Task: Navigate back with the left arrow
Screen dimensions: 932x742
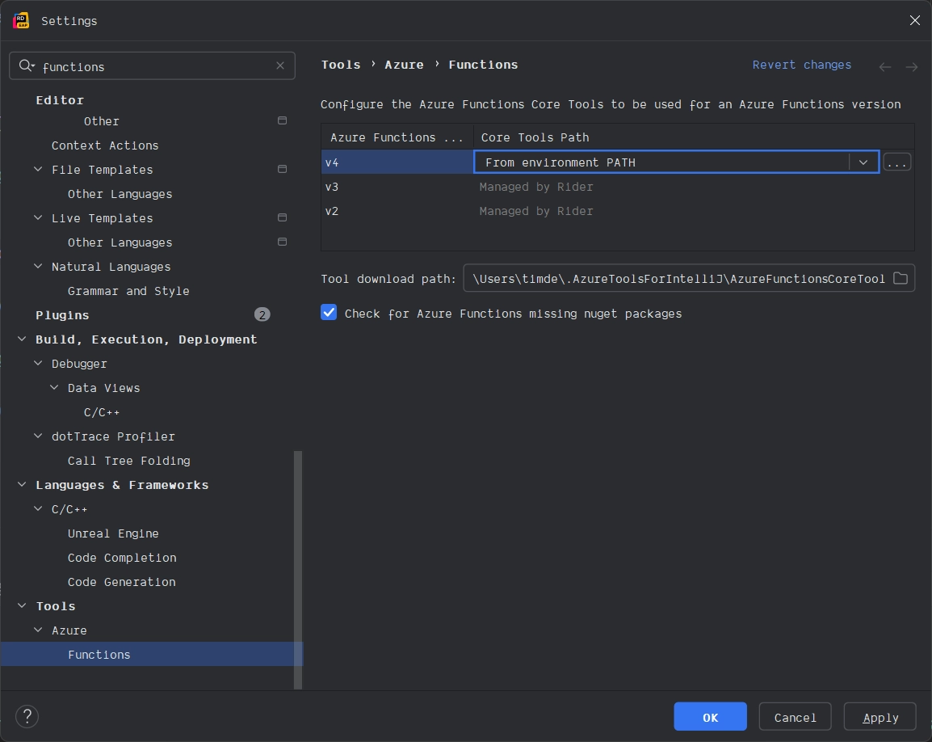Action: tap(885, 66)
